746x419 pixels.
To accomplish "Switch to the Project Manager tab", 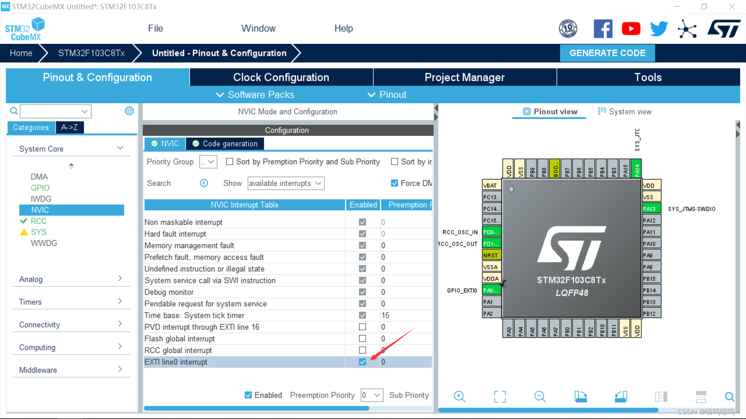I will (465, 77).
